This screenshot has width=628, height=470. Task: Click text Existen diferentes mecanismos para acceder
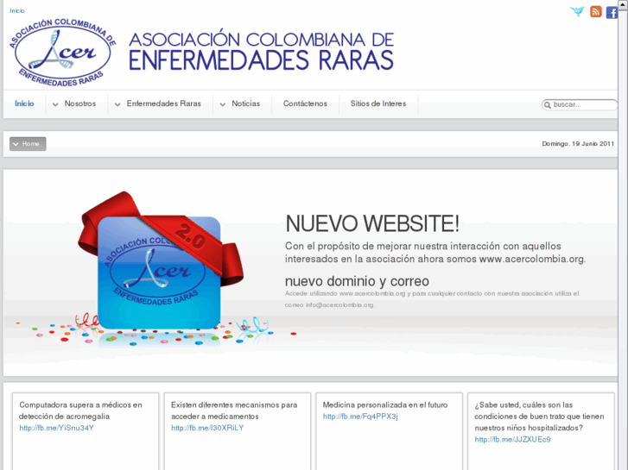tap(234, 410)
